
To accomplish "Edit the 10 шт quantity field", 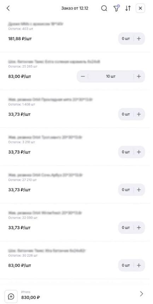I will coord(111,76).
